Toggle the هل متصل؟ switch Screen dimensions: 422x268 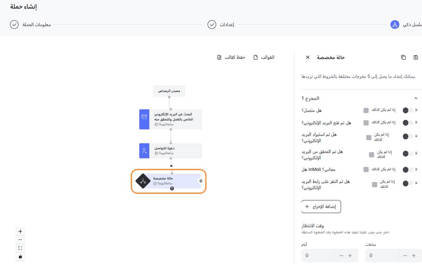click(408, 110)
